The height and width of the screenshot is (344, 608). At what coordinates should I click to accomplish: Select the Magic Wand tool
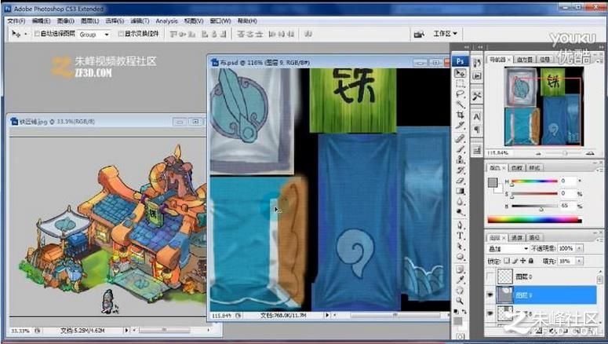(x=461, y=104)
